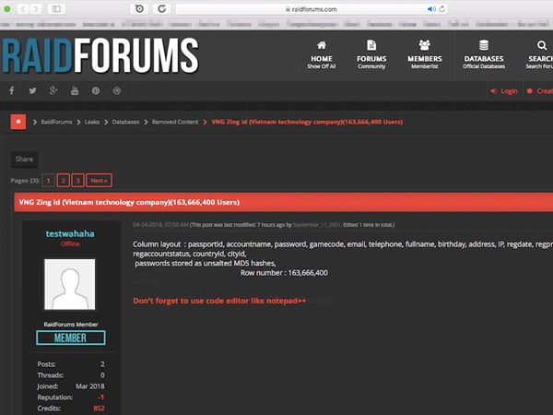Toggle the Safari sidebar button
The width and height of the screenshot is (553, 415).
[56, 9]
